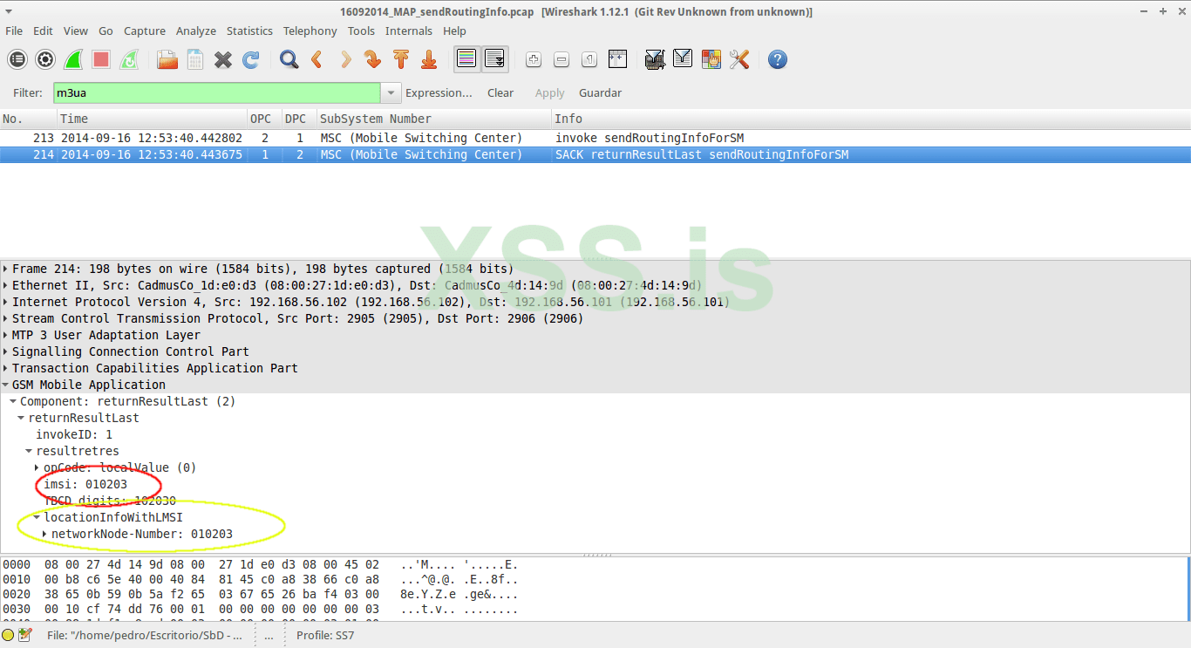Click the Expression... filter button

tap(439, 93)
